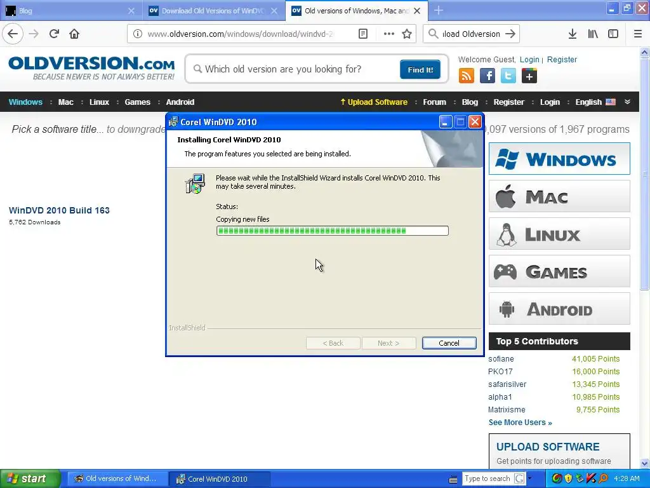
Task: Click the search go arrow in browser search box
Action: click(510, 34)
